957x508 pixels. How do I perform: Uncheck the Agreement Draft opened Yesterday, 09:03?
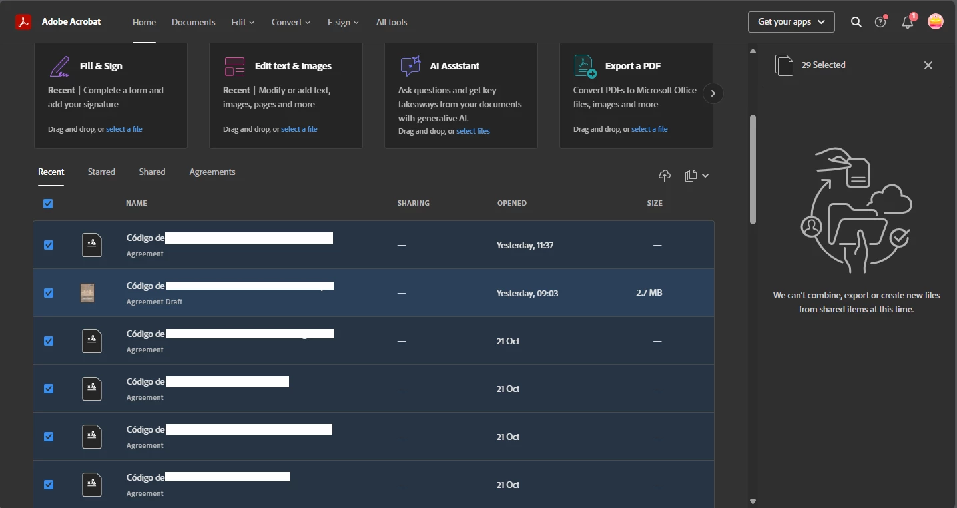(x=49, y=293)
